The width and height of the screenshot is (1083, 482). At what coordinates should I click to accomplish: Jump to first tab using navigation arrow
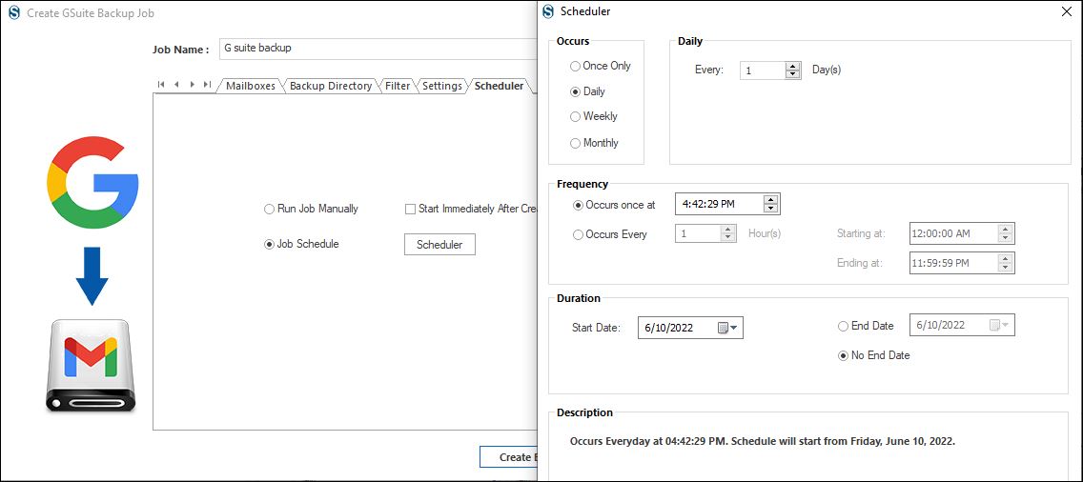(x=161, y=84)
